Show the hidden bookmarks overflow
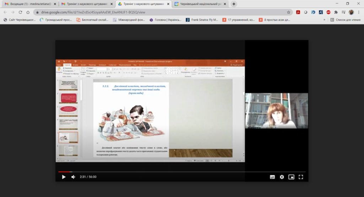364x197 pixels. [x=324, y=20]
